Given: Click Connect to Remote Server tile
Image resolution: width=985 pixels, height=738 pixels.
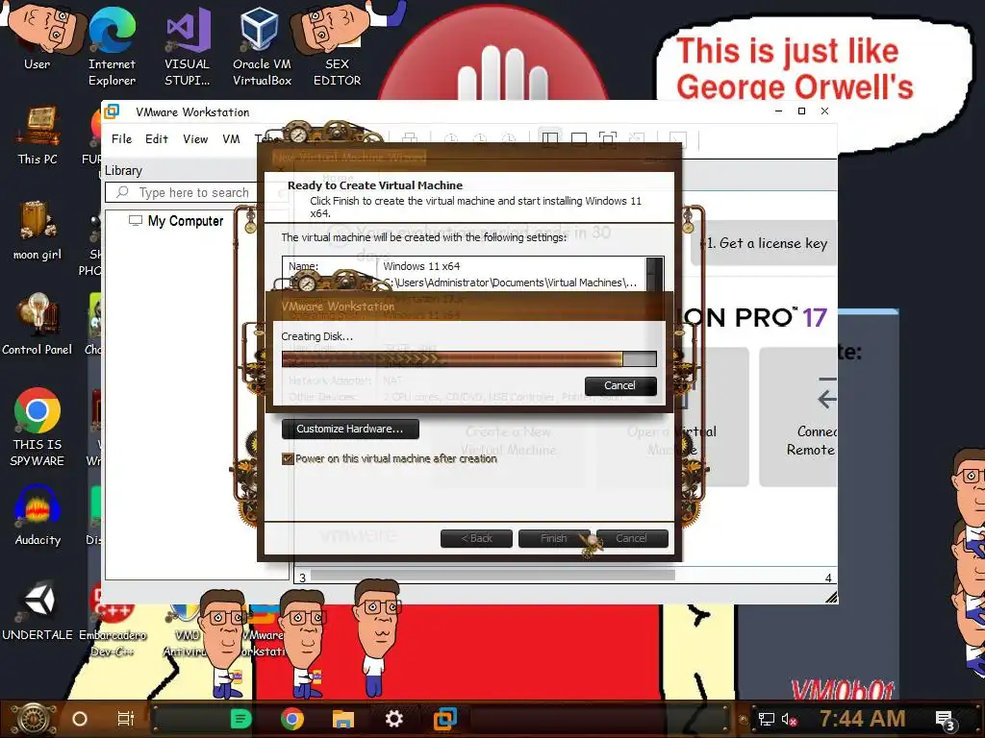Looking at the screenshot, I should click(799, 417).
